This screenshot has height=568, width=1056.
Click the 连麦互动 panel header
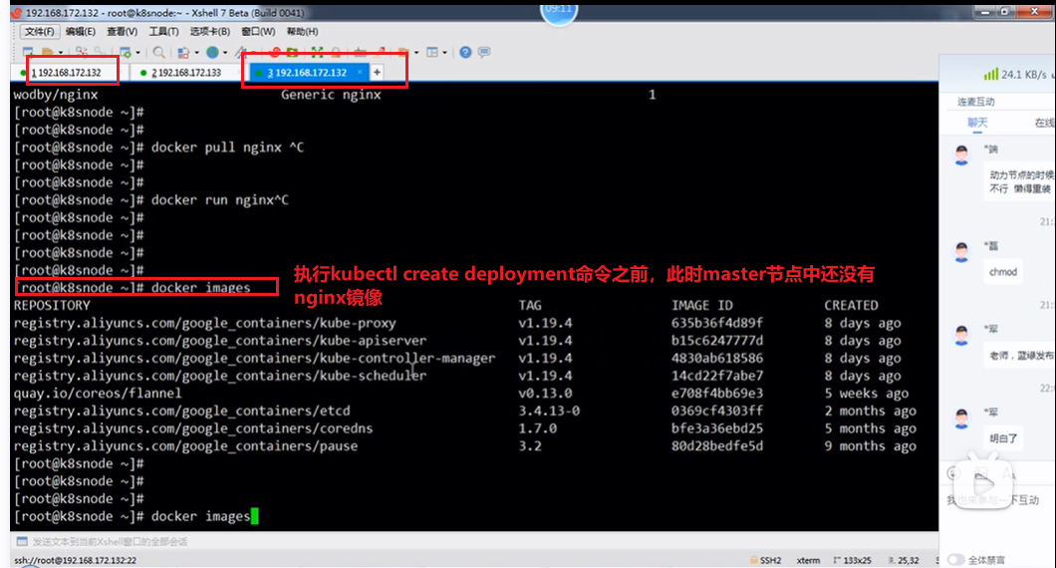(976, 102)
